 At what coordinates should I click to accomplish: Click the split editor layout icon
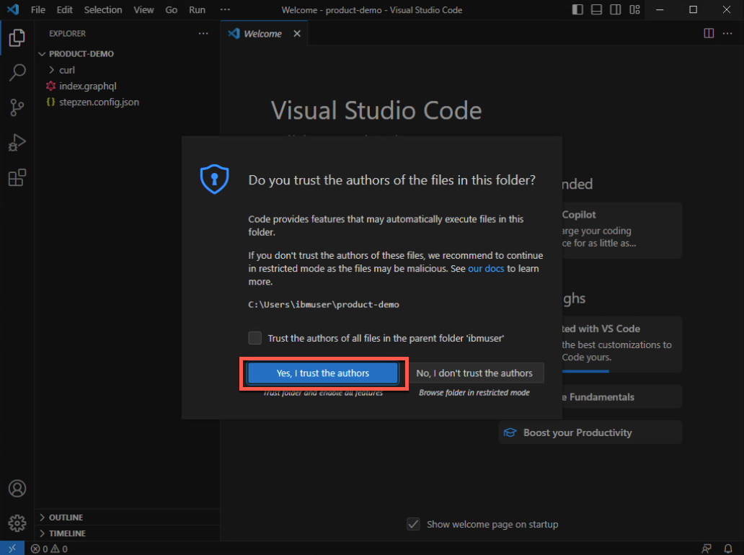(x=709, y=33)
